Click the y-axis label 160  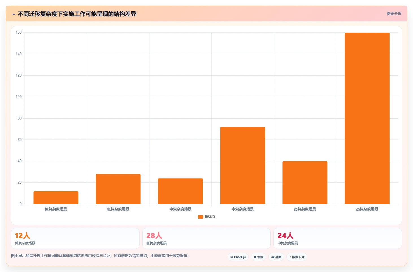[19, 32]
